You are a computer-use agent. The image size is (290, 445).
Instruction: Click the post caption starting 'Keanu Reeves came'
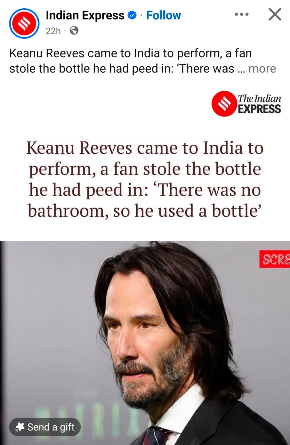click(142, 61)
